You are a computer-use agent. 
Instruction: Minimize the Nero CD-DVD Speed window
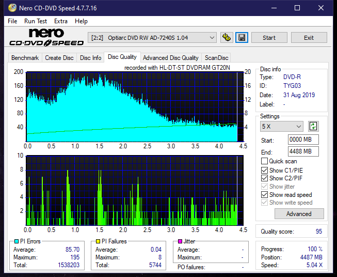(x=274, y=8)
